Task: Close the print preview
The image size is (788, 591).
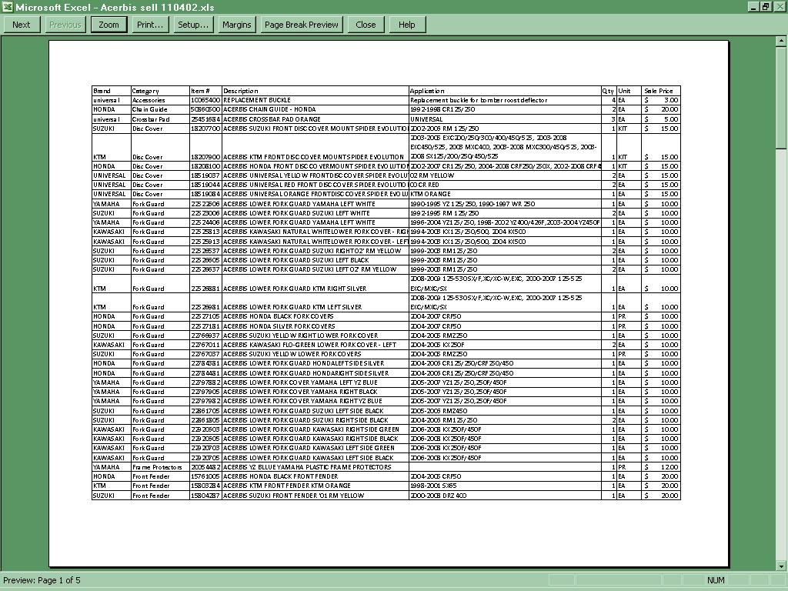Action: (366, 25)
